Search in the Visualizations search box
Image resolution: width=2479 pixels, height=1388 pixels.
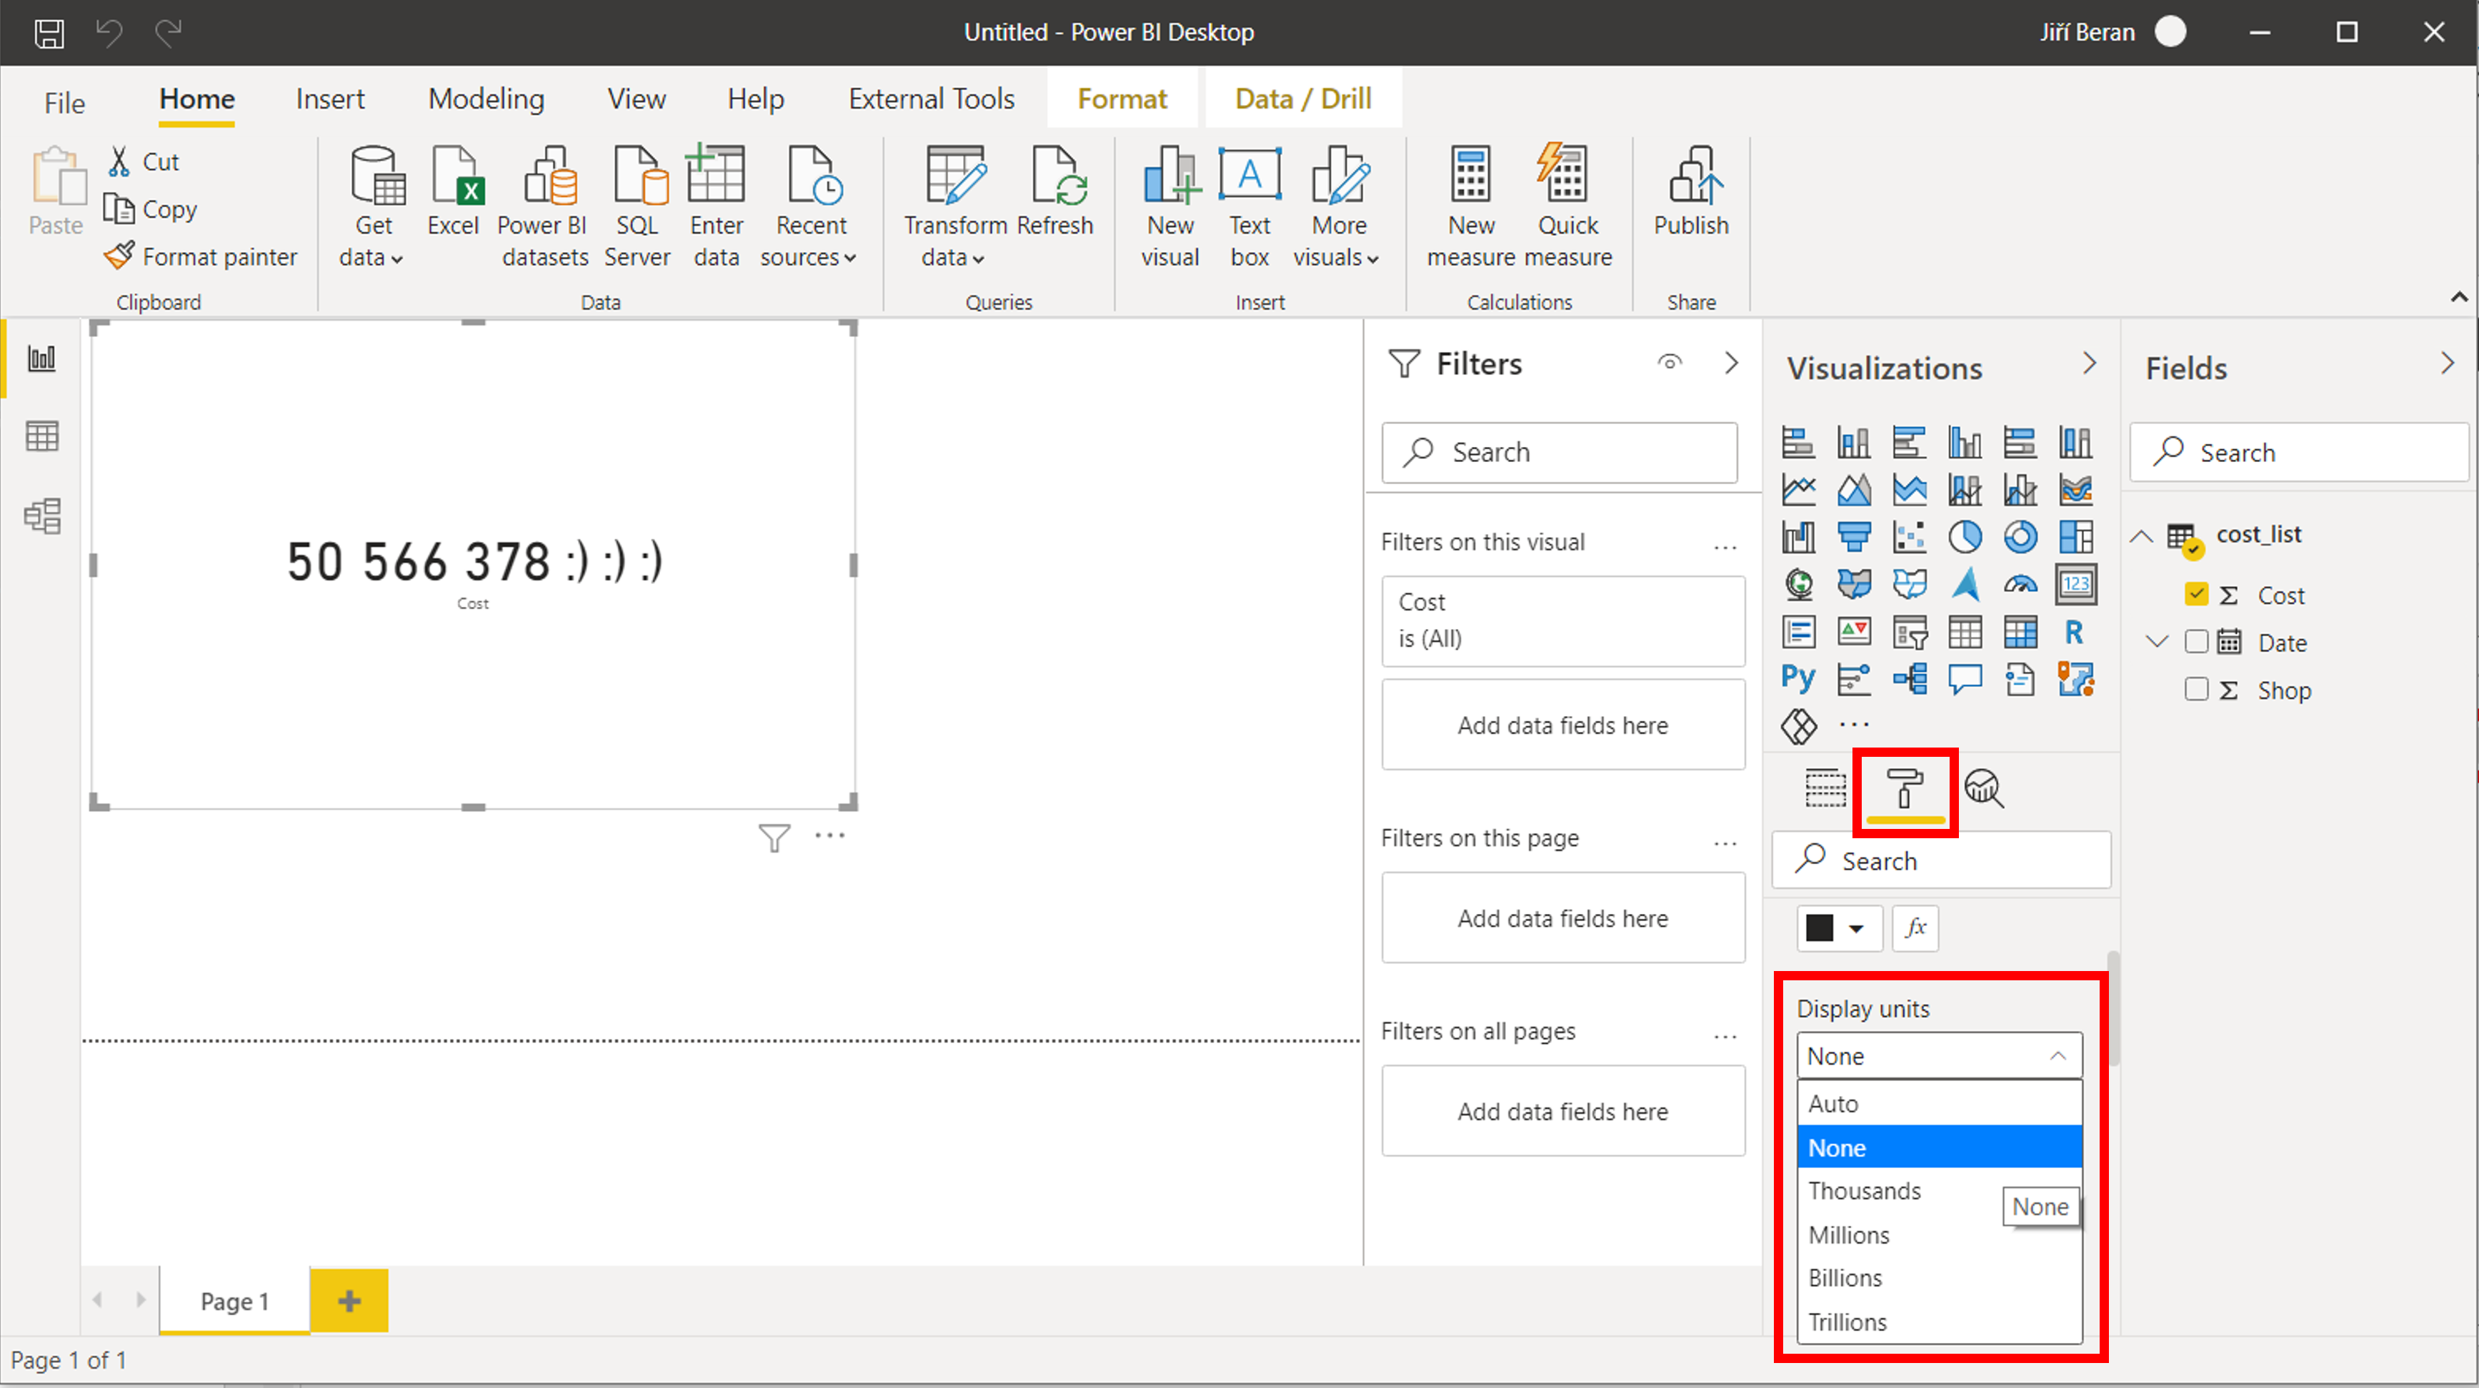click(1941, 860)
